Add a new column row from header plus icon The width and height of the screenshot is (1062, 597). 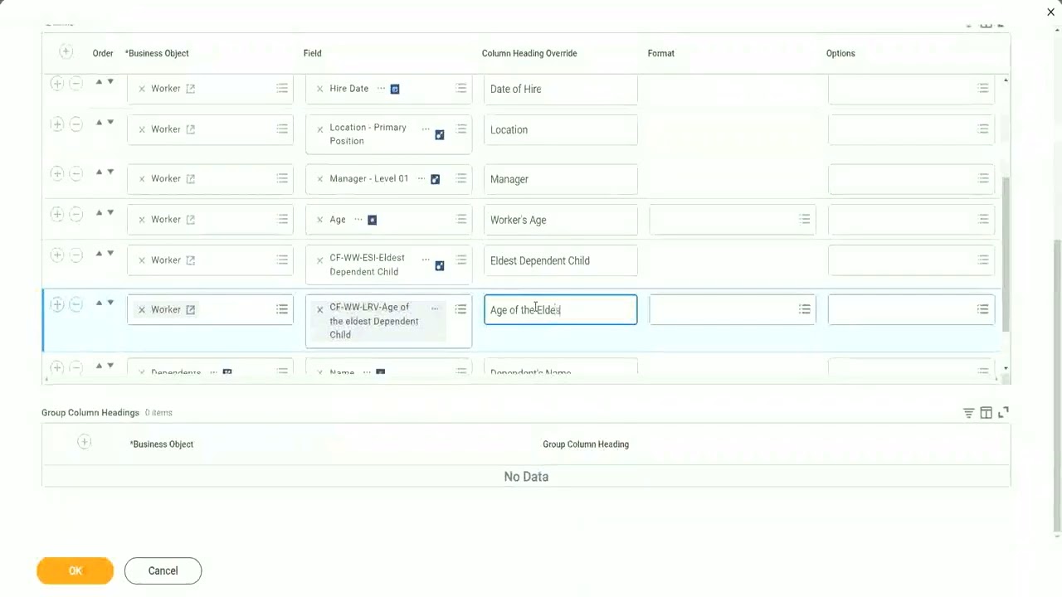66,52
